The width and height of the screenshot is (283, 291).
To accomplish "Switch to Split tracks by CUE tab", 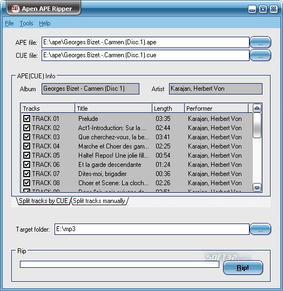I will tap(43, 201).
